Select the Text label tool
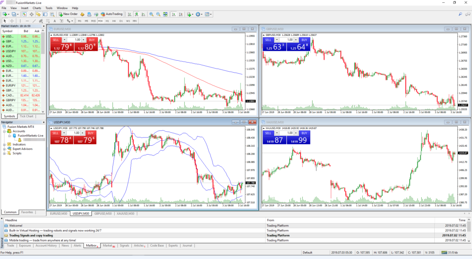Viewport: 472px width, 259px height. [x=55, y=21]
